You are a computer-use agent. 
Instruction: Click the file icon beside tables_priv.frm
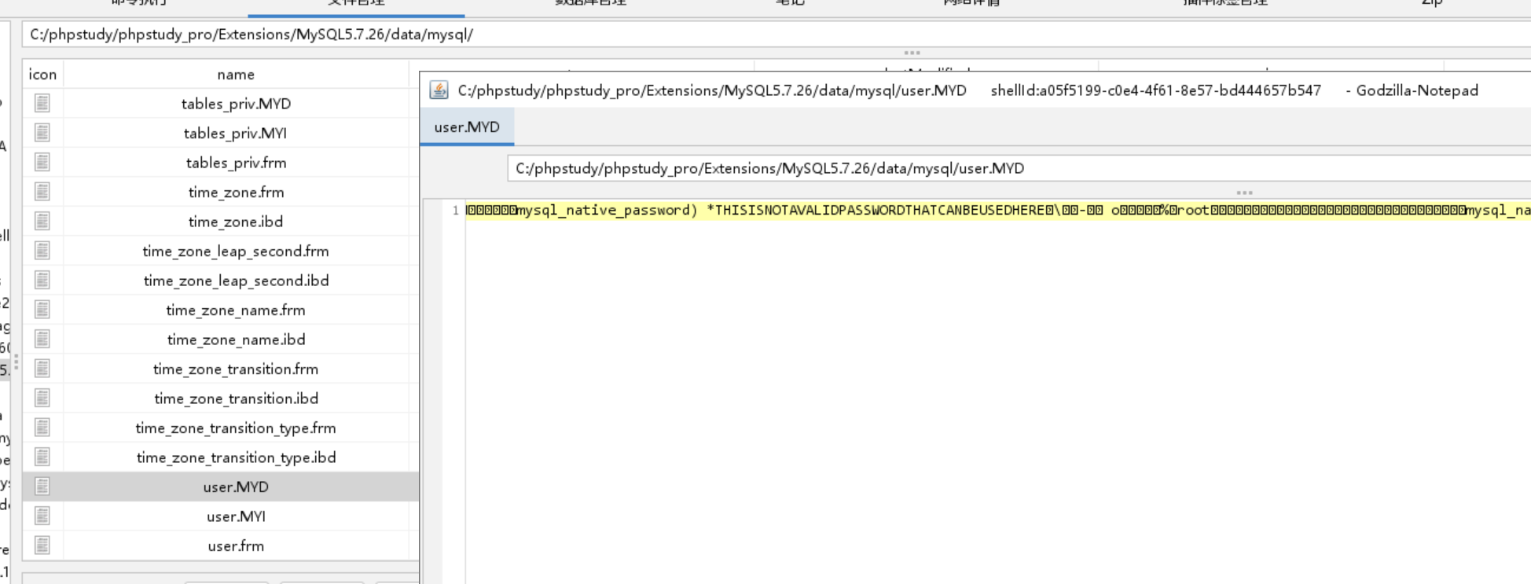pyautogui.click(x=42, y=163)
